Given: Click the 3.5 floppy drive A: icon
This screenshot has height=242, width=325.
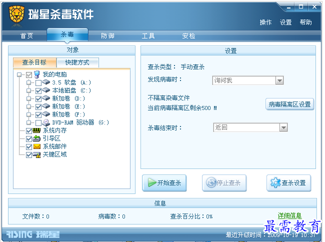Looking at the screenshot, I should (x=46, y=82).
